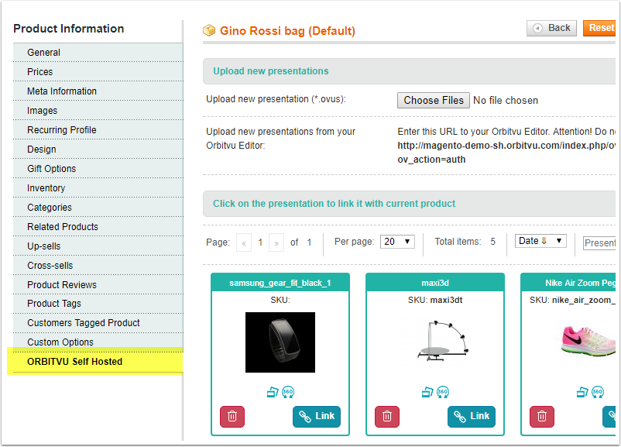Screen dimensions: 621x447
Task: Open the Inventory tab
Action: pyautogui.click(x=98, y=188)
